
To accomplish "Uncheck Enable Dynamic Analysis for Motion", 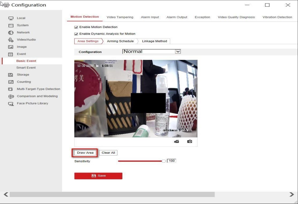I will [x=76, y=34].
